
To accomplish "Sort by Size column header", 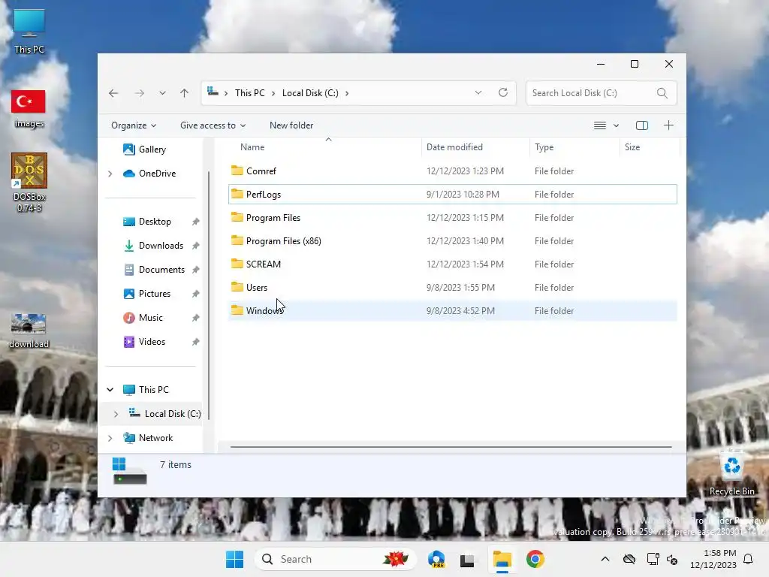I will pyautogui.click(x=632, y=147).
